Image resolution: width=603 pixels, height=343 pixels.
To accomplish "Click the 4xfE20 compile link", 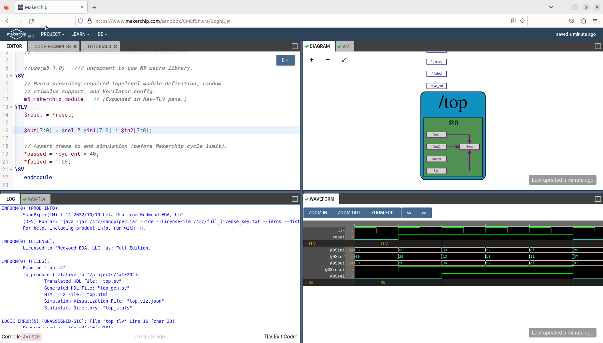I will pyautogui.click(x=31, y=337).
